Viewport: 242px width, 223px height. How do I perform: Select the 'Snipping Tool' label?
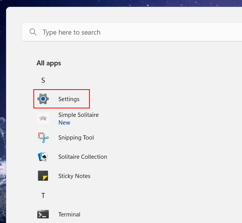[76, 138]
